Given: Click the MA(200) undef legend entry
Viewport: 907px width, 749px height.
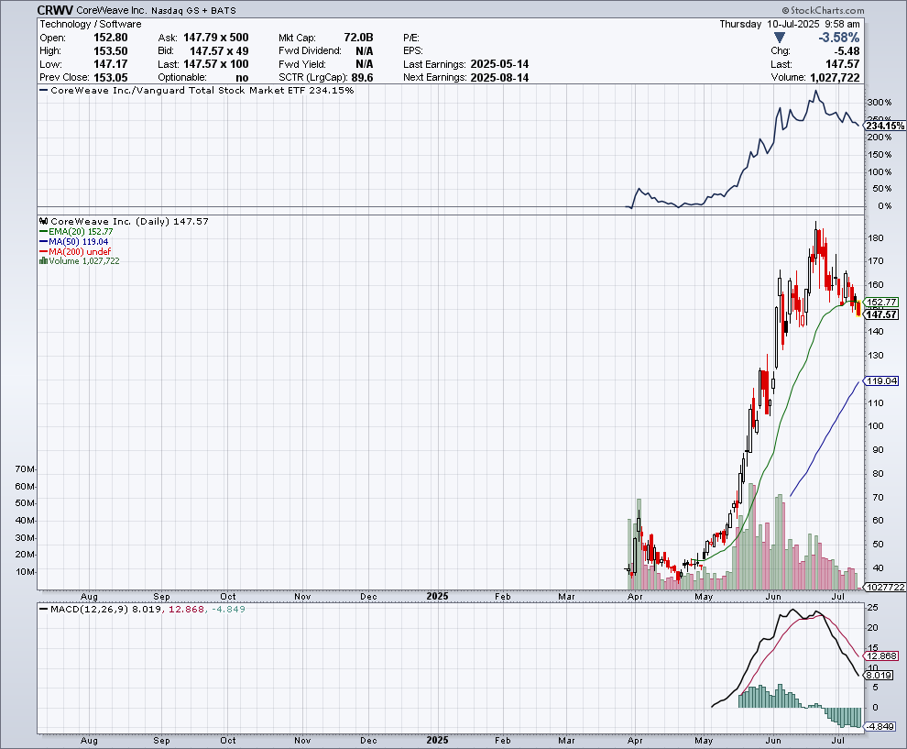Looking at the screenshot, I should tap(75, 252).
